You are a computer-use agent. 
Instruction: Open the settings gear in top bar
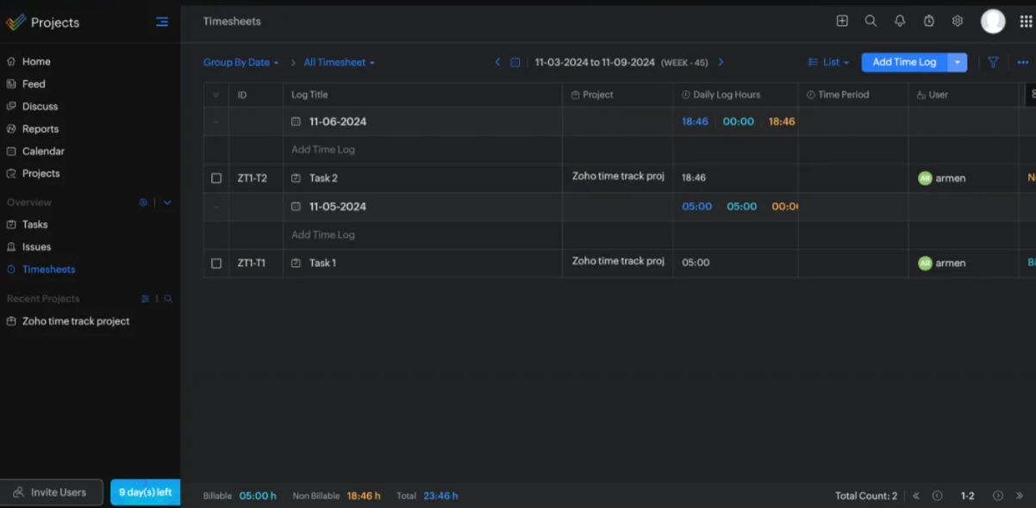click(958, 22)
